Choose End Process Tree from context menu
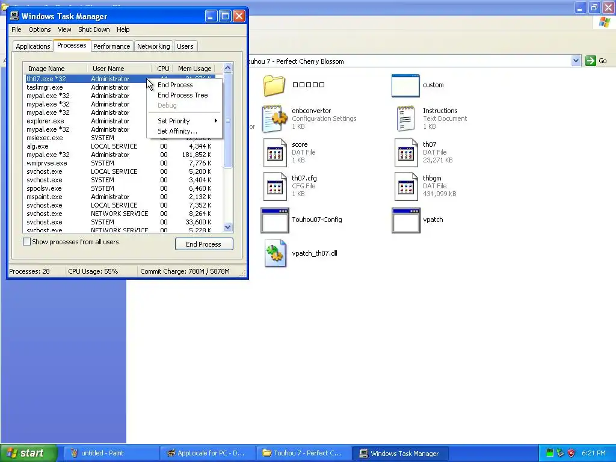Image resolution: width=616 pixels, height=462 pixels. [x=184, y=95]
